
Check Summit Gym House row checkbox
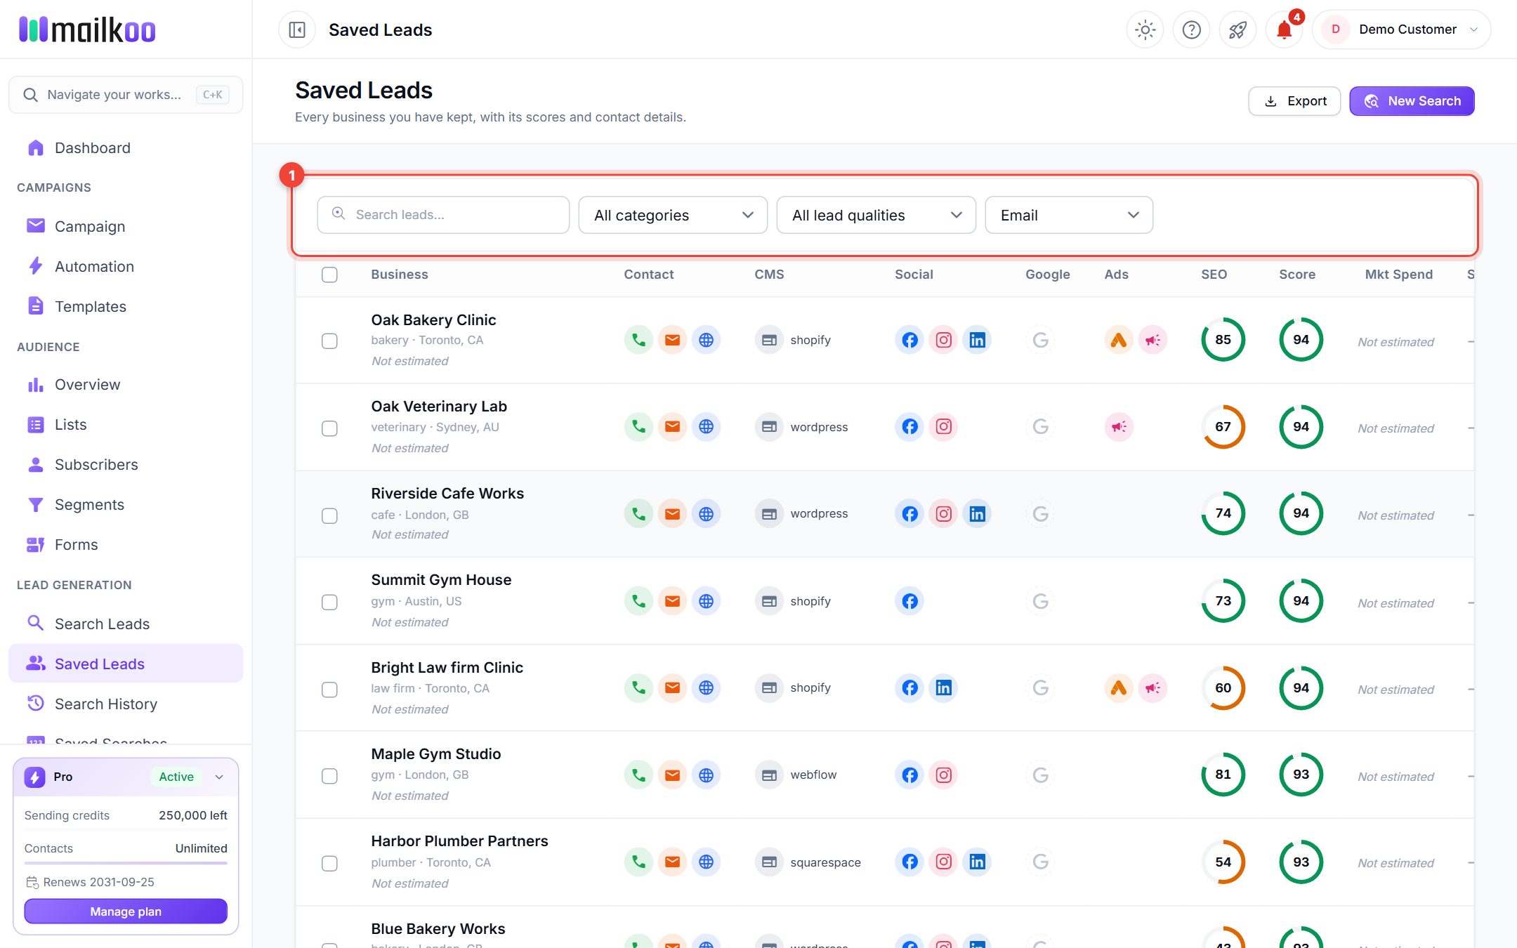329,603
